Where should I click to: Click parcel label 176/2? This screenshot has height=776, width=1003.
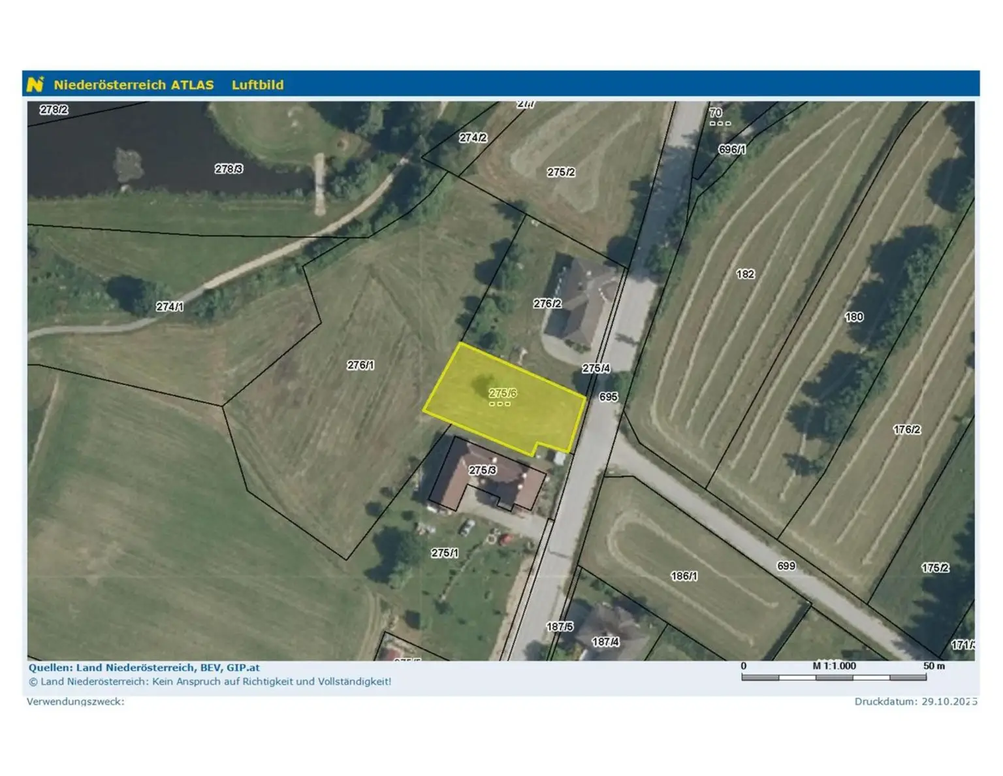(906, 429)
